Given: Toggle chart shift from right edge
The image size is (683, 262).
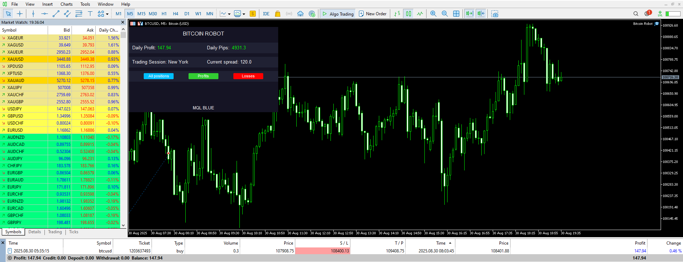Looking at the screenshot, I should tap(481, 14).
